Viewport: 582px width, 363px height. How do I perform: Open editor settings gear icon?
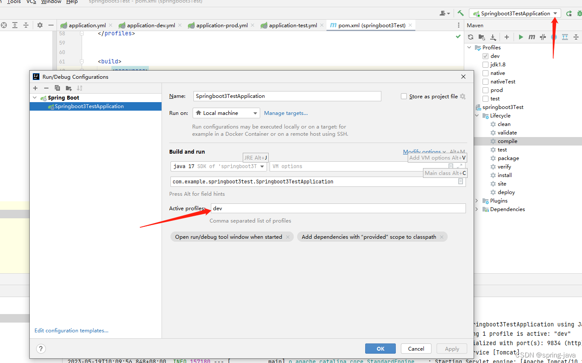pos(40,25)
